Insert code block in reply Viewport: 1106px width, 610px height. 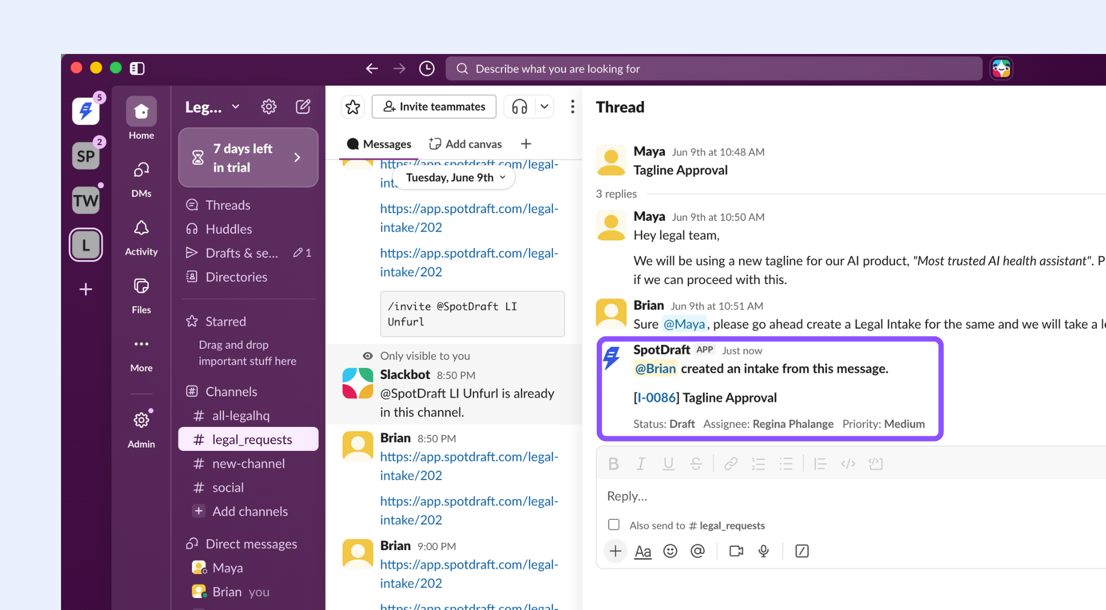click(x=875, y=464)
